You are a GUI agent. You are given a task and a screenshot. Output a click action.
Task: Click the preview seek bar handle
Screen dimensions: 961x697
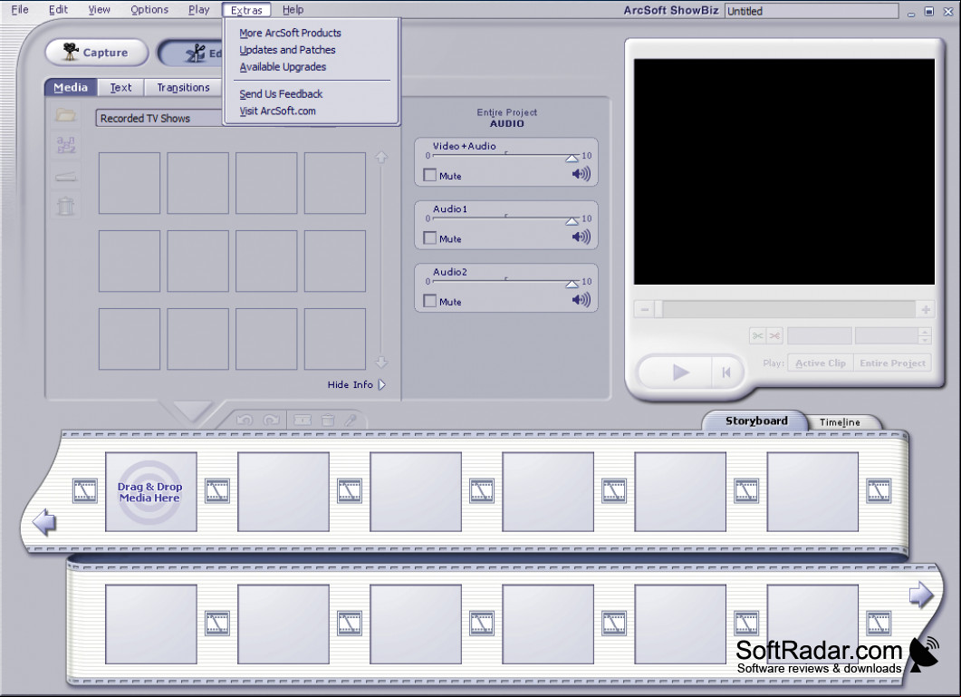[658, 310]
